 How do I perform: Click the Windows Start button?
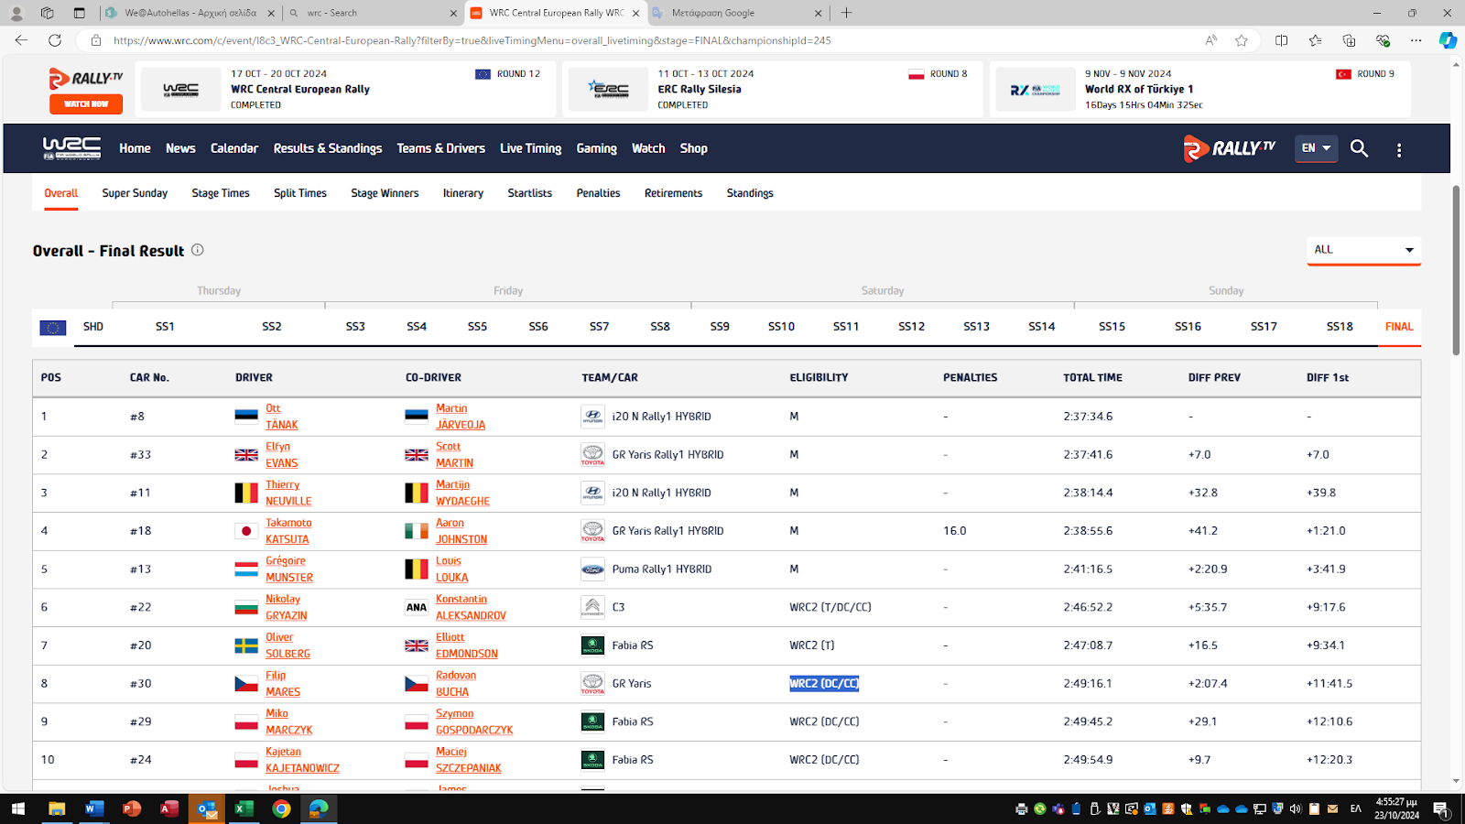tap(17, 808)
